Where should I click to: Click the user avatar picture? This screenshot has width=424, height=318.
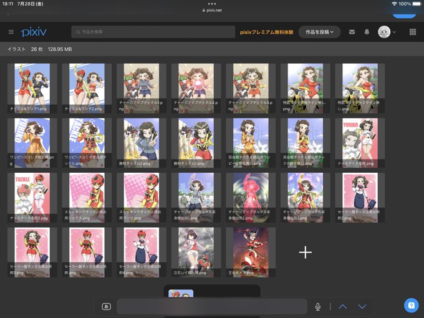384,32
